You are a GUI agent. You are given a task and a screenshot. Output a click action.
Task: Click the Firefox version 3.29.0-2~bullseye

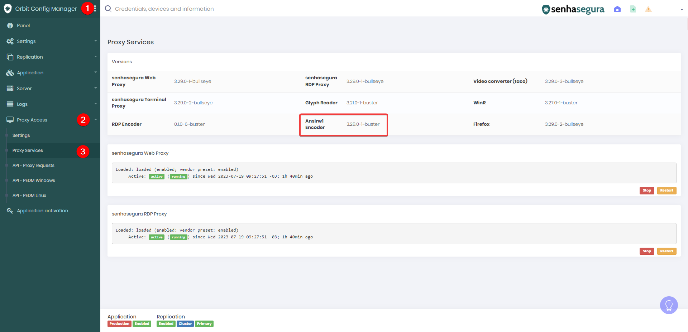[x=564, y=124]
